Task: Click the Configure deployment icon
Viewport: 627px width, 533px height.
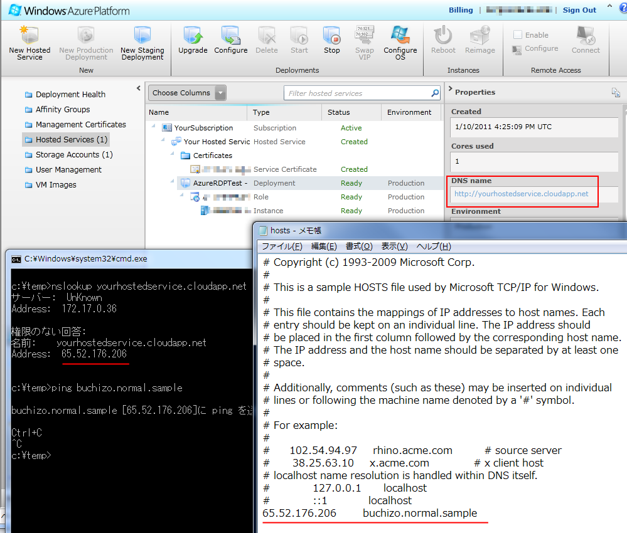Action: (x=230, y=36)
